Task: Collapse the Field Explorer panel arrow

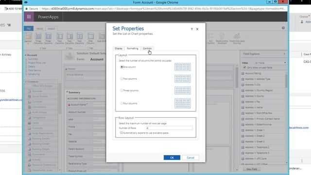Action: click(284, 54)
